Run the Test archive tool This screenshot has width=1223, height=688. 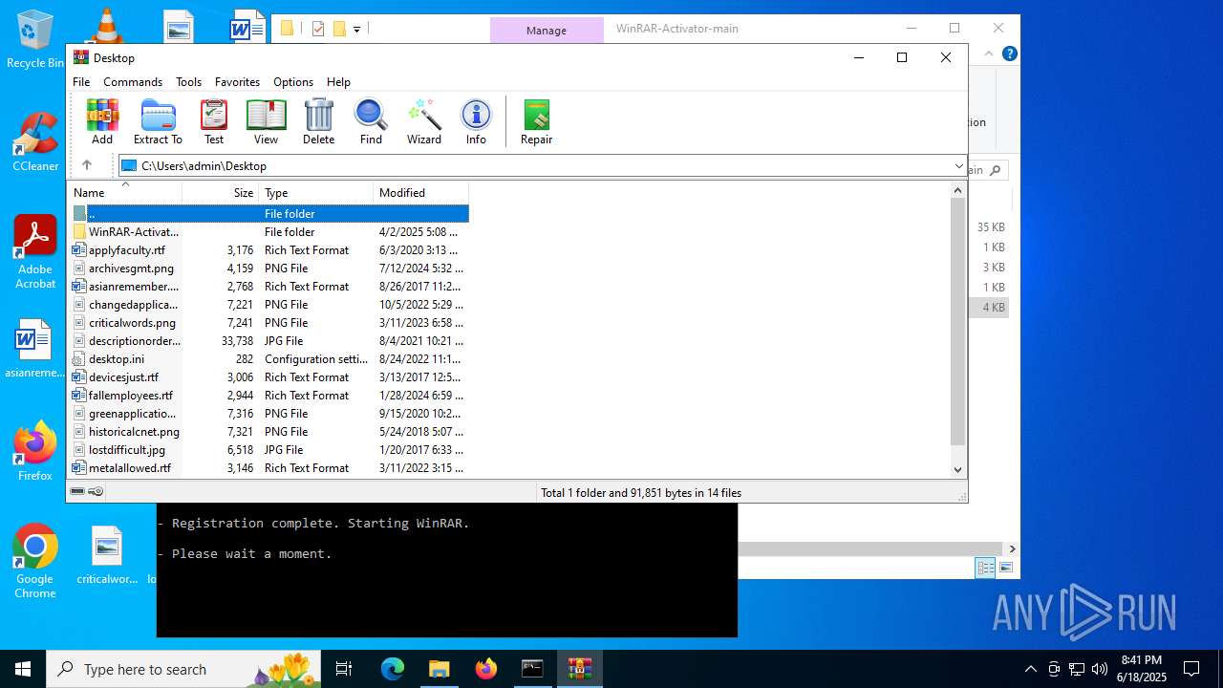click(x=214, y=122)
